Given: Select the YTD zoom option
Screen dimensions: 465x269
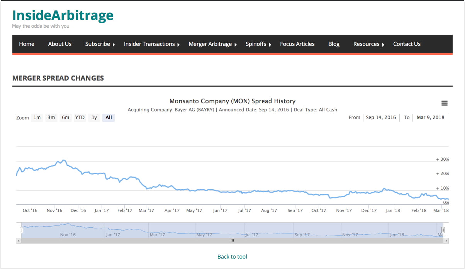Looking at the screenshot, I should (80, 118).
